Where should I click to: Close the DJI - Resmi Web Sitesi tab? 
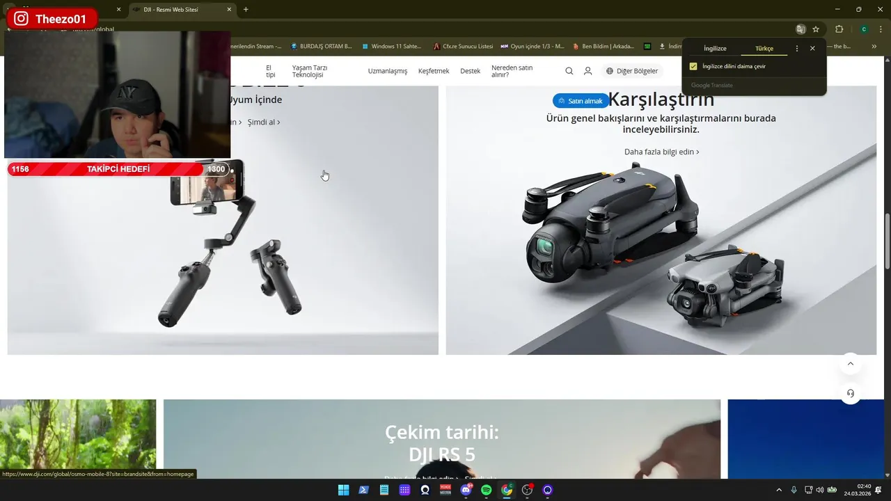[x=229, y=10]
